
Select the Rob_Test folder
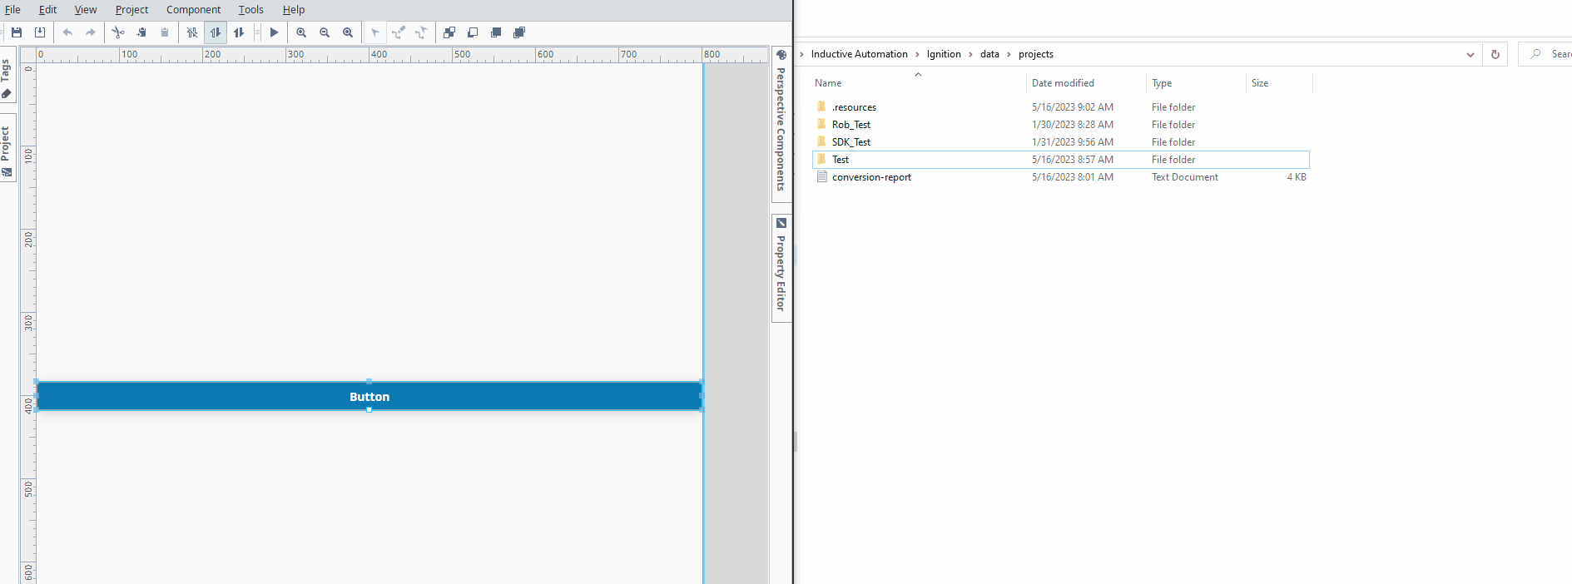(850, 125)
